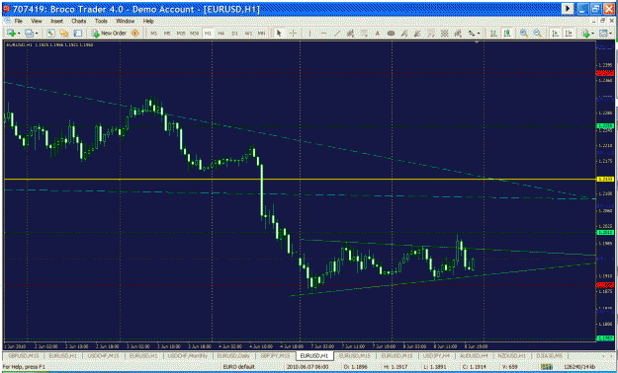
Task: Switch to the USDCHF,M15 chart tab
Action: 104,355
